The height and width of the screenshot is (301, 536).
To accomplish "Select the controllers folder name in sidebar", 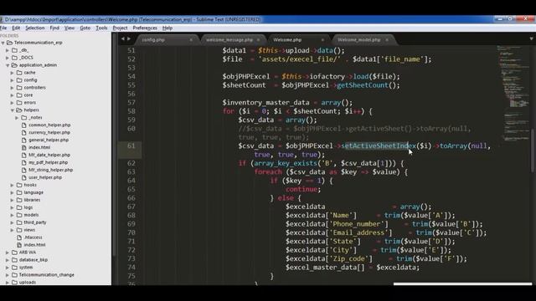I will tap(34, 87).
